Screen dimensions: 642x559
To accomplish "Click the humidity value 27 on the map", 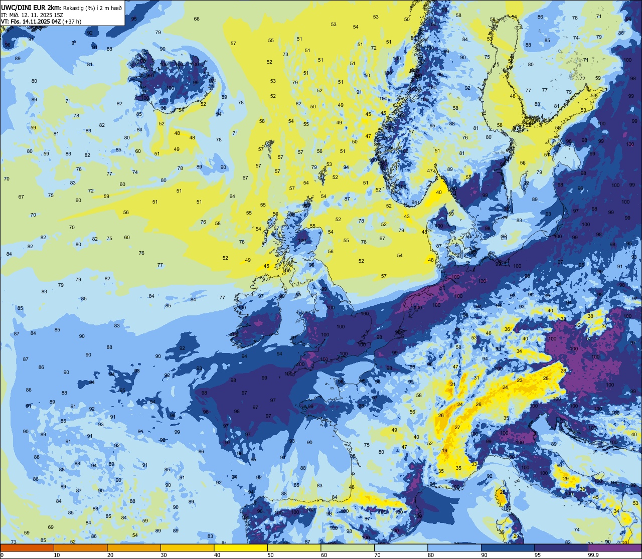I will coord(457,427).
